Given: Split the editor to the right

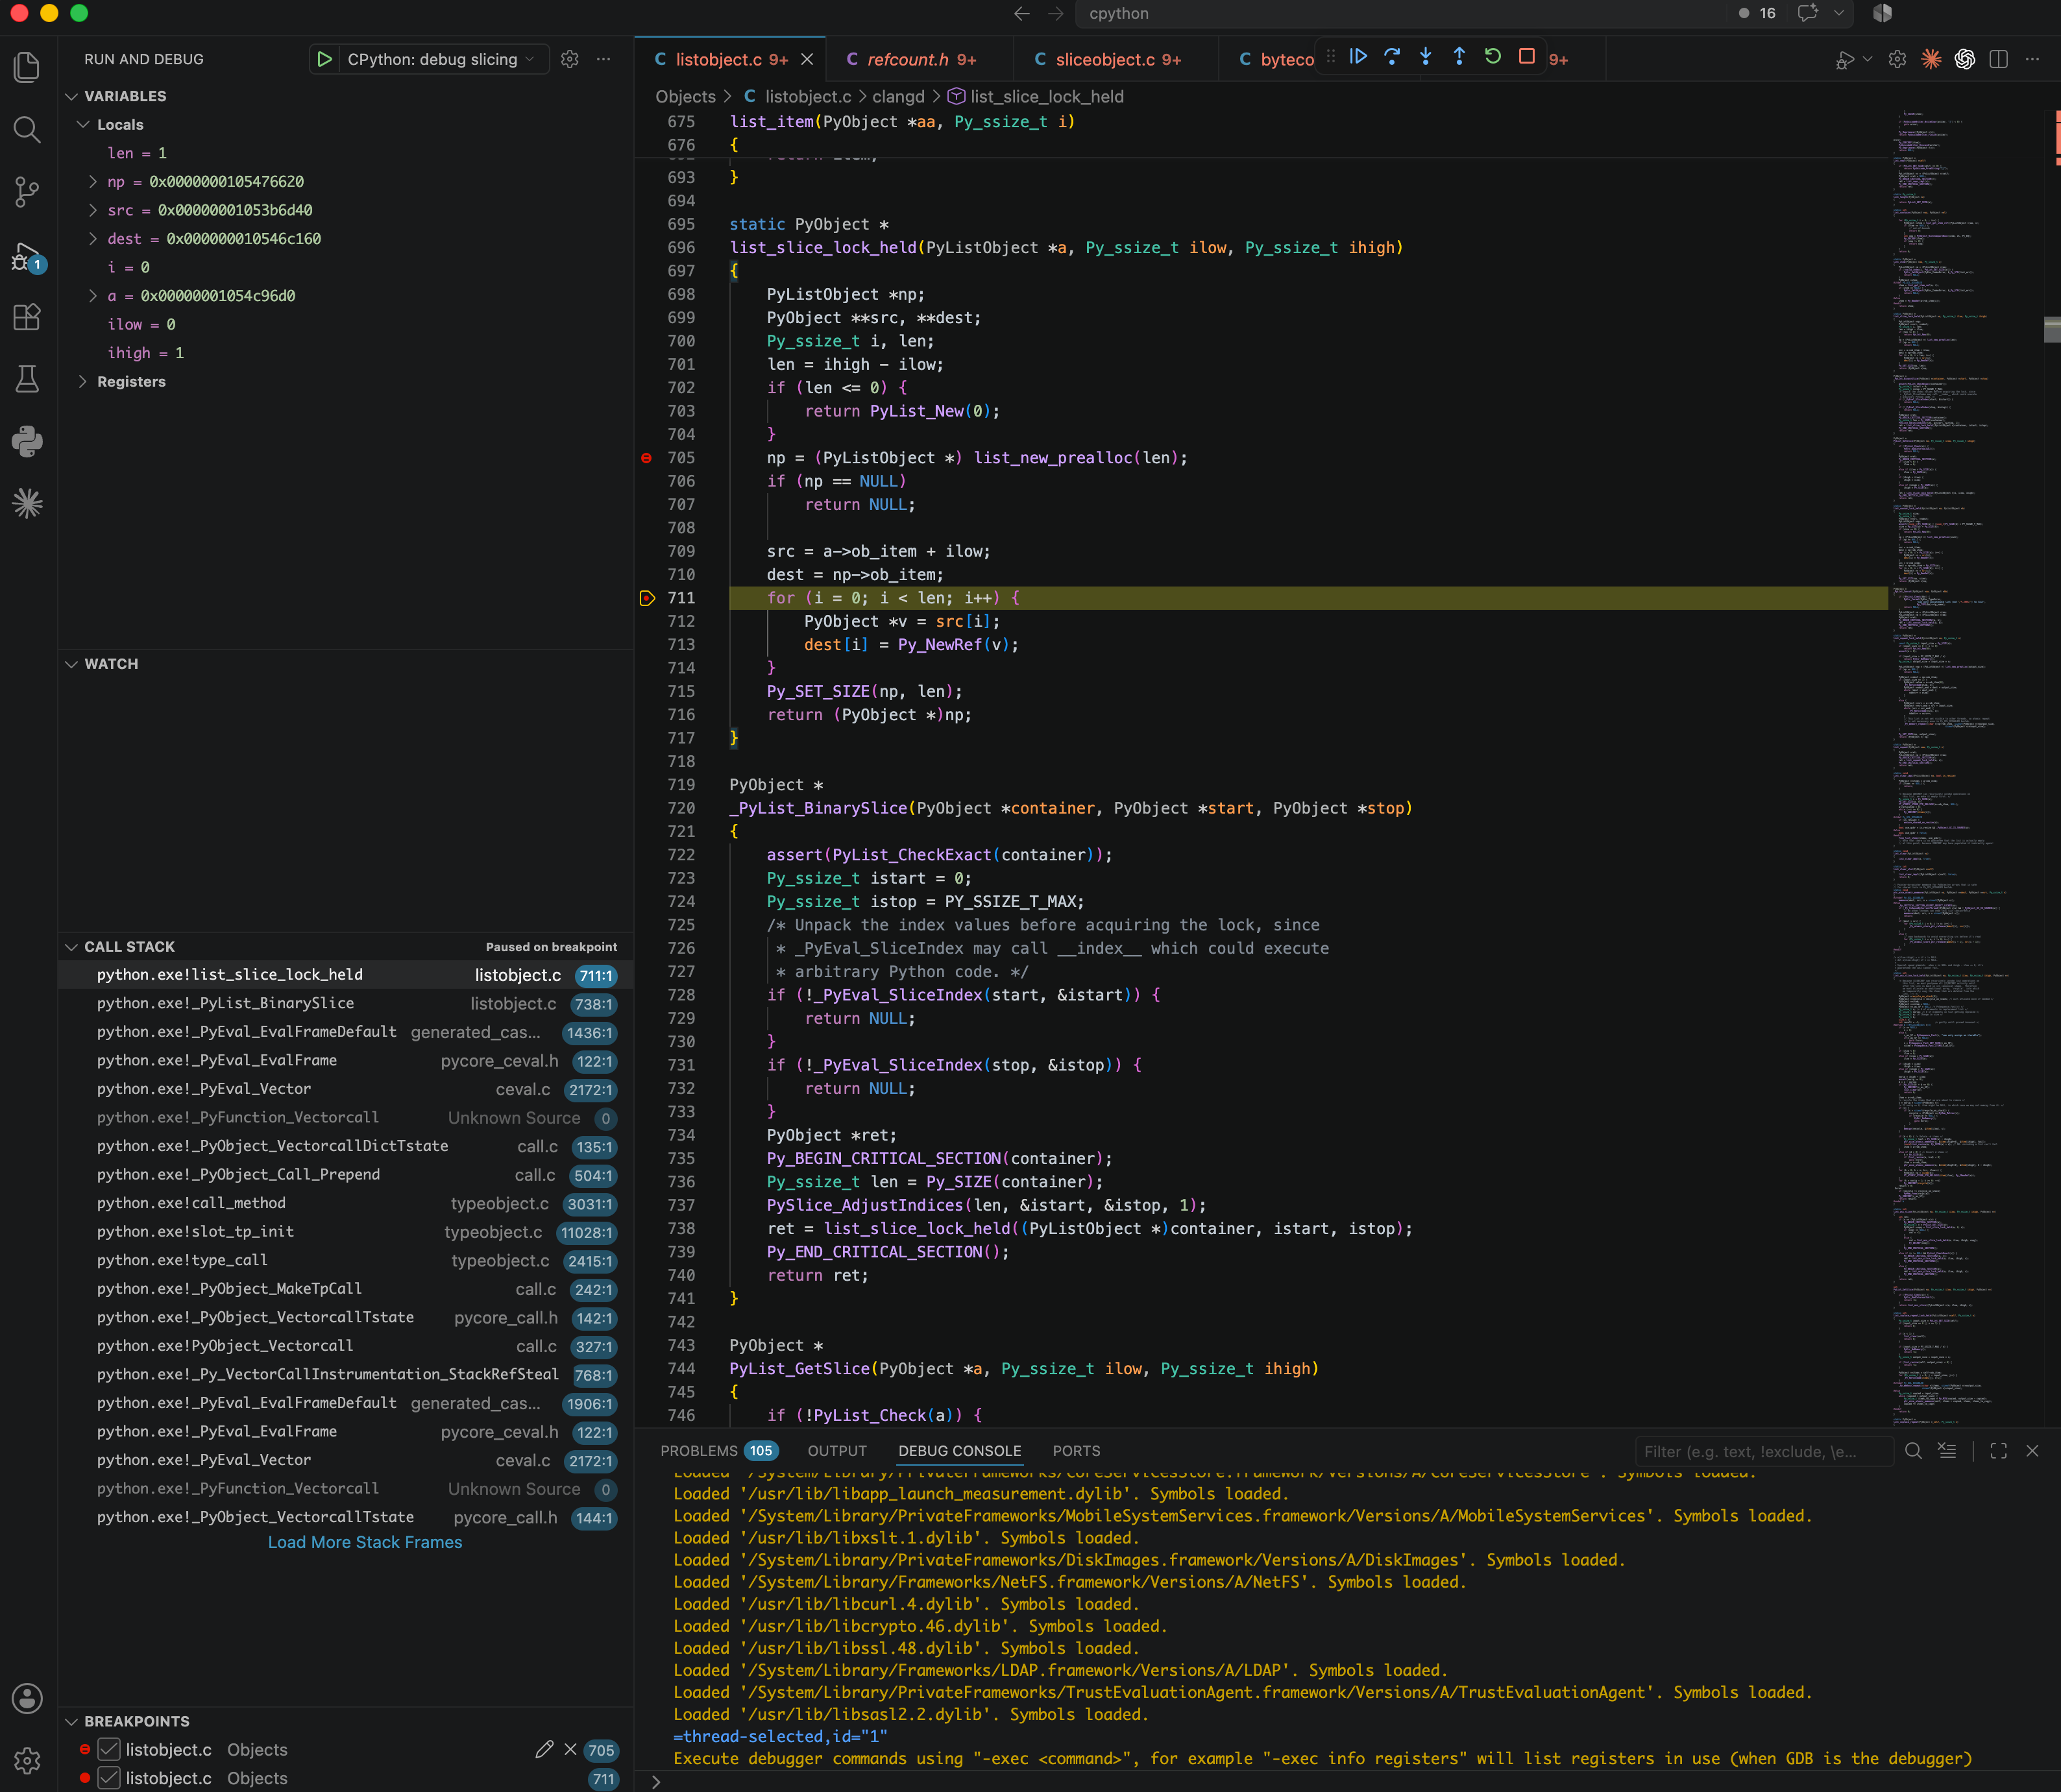Looking at the screenshot, I should pos(1999,60).
